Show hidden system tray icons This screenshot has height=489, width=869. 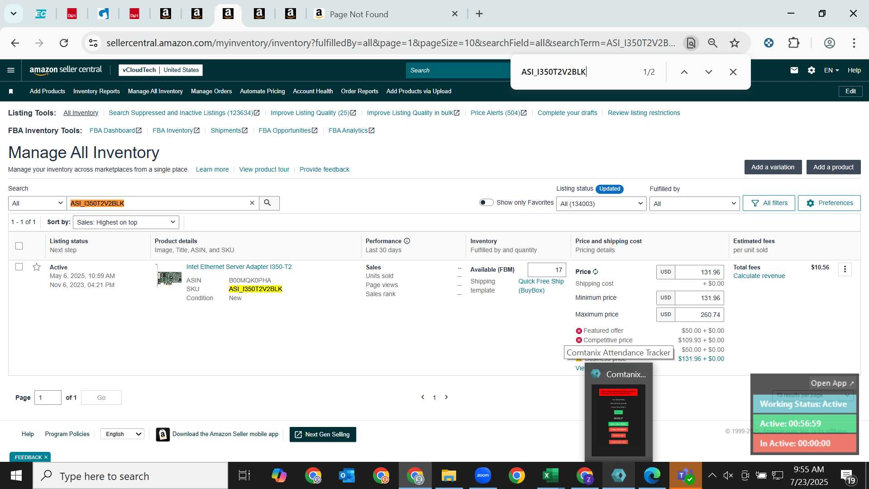click(712, 475)
